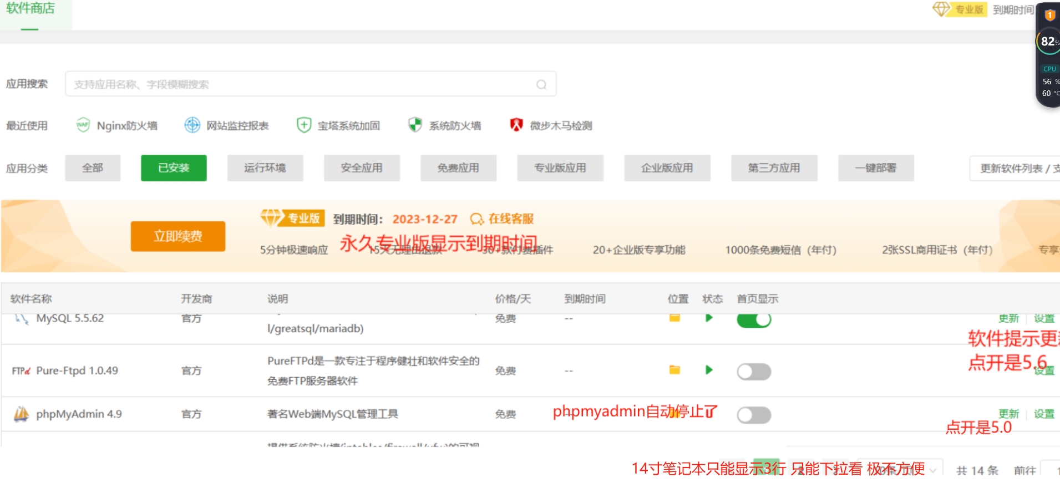Click the phpMyAdmin 4.9 app icon

click(21, 414)
